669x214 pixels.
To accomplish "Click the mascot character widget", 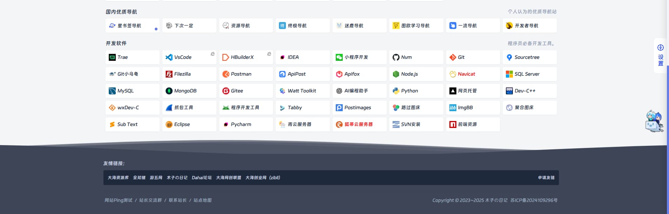I will [654, 121].
